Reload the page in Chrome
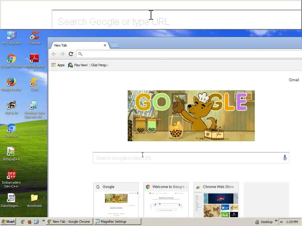This screenshot has width=302, height=226. click(x=71, y=54)
